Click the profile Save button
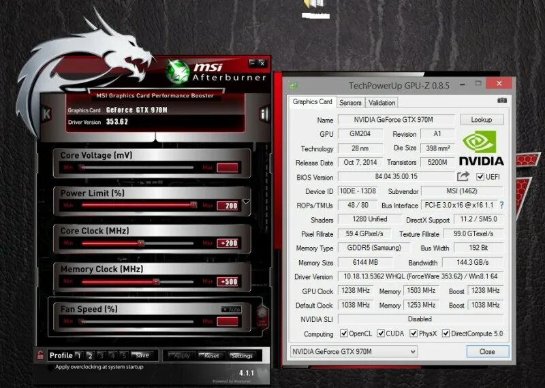Image resolution: width=545 pixels, height=388 pixels. coord(142,355)
